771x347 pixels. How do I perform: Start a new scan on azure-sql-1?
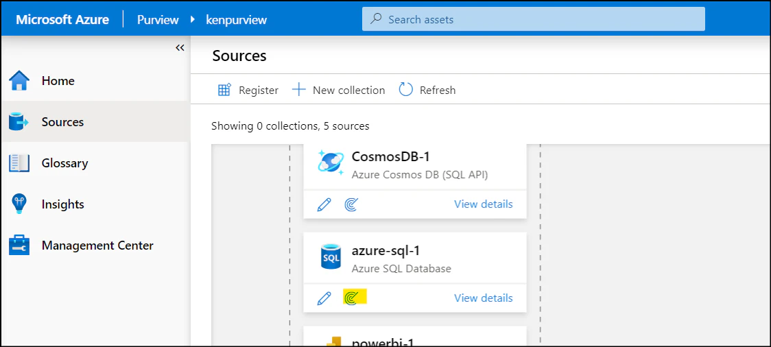351,298
